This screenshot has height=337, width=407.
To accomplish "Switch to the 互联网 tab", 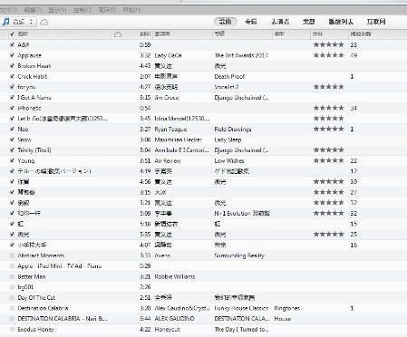I will (376, 22).
